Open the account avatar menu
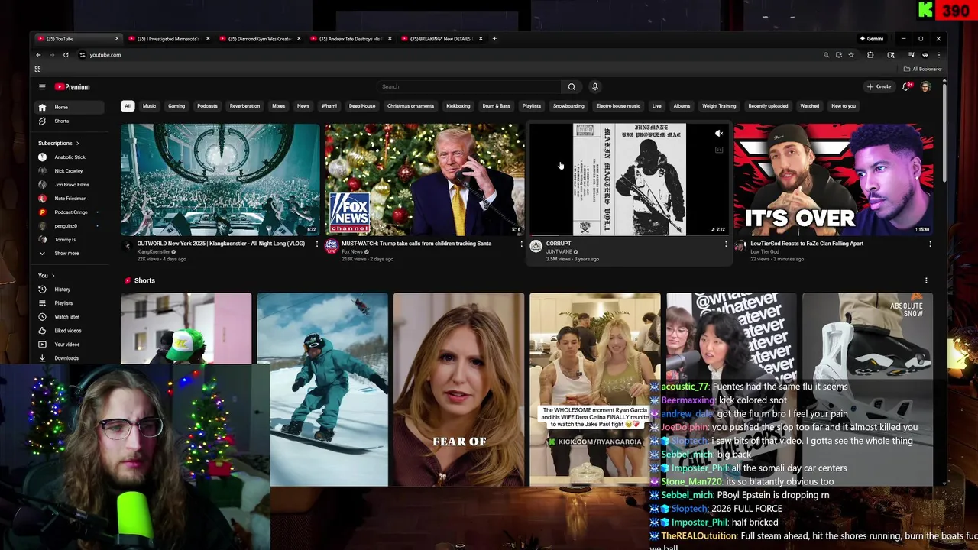 pyautogui.click(x=925, y=87)
